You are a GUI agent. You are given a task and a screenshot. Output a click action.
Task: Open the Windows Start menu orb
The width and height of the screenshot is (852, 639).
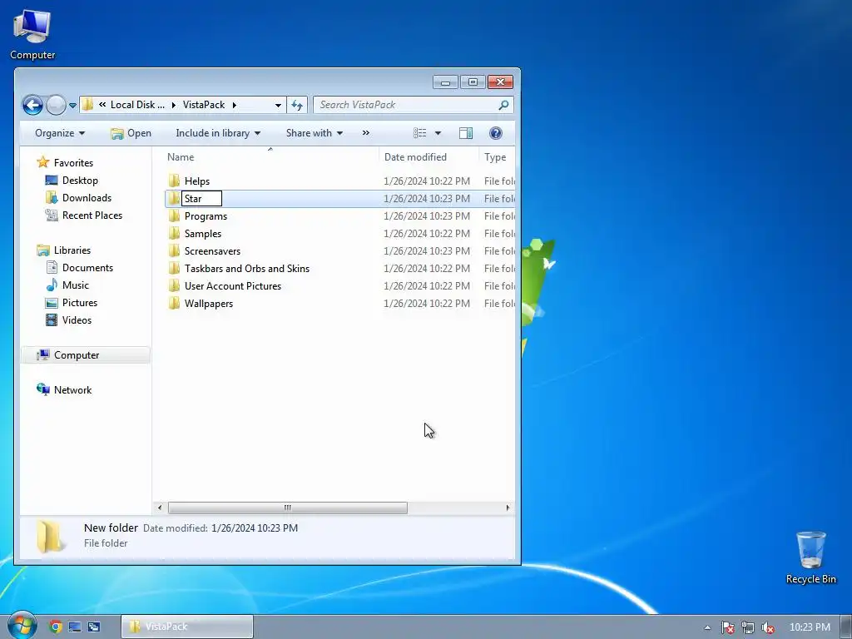22,626
